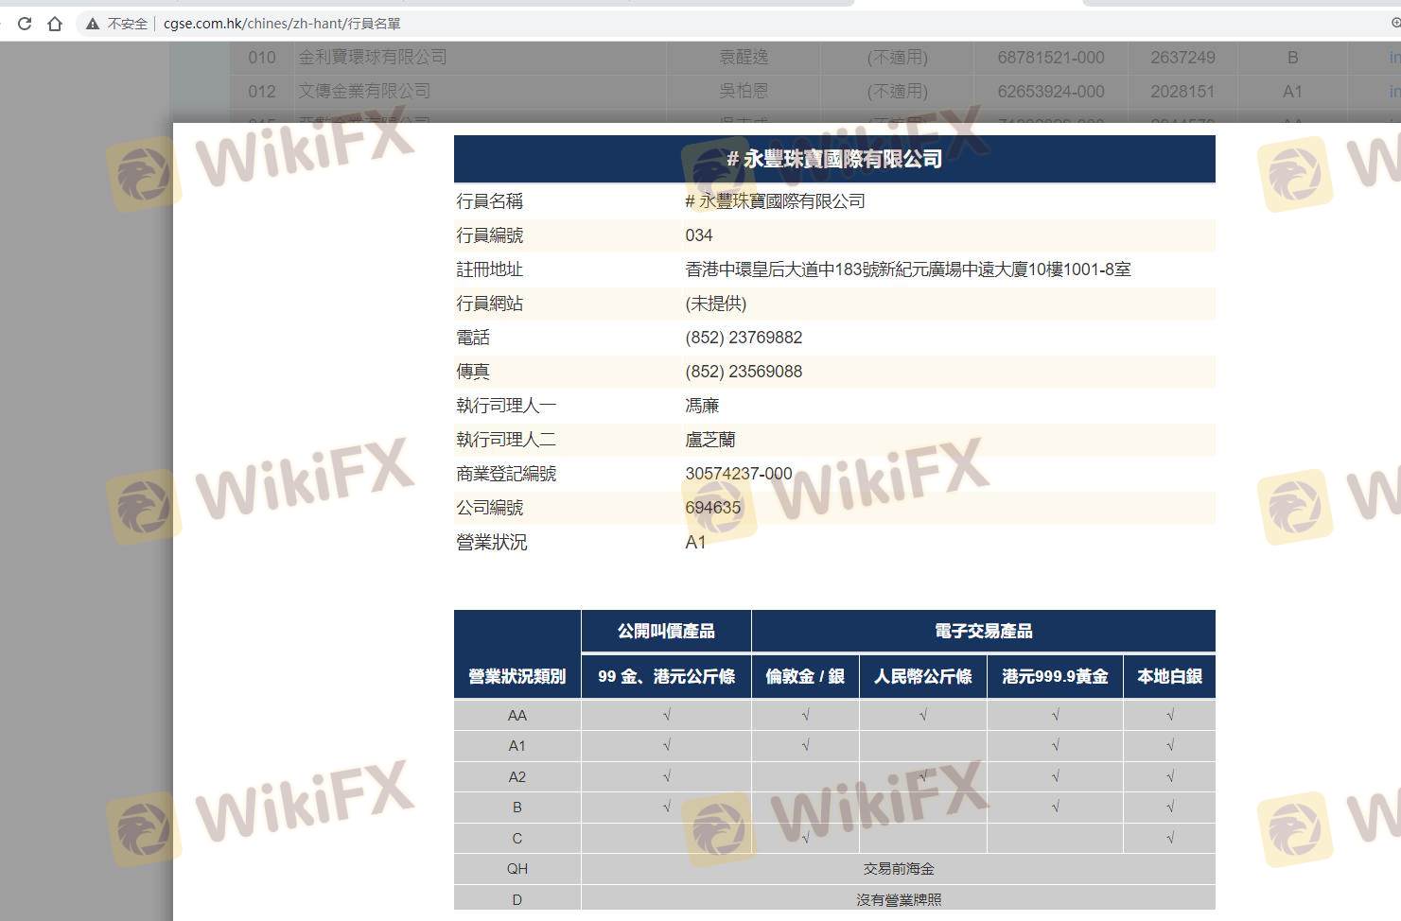The width and height of the screenshot is (1401, 921).
Task: Open info link for member 012 row
Action: [1393, 92]
